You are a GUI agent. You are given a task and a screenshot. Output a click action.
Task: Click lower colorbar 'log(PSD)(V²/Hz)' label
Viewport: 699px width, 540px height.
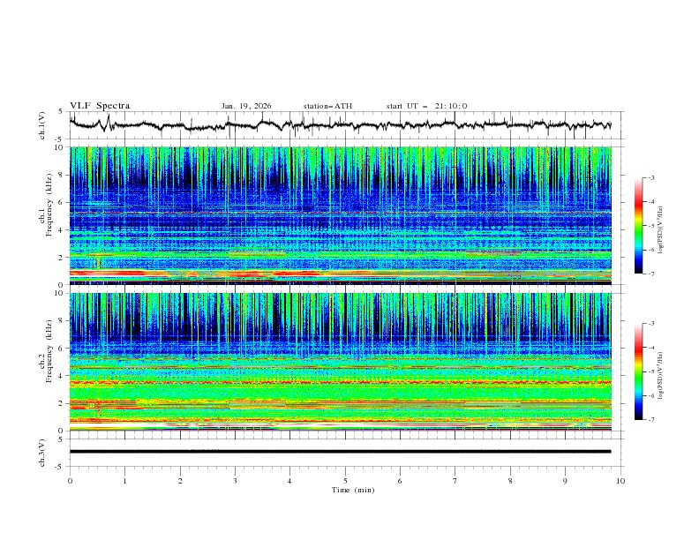pyautogui.click(x=661, y=376)
